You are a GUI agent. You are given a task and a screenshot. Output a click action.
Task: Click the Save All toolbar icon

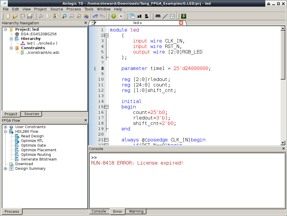[x=30, y=16]
